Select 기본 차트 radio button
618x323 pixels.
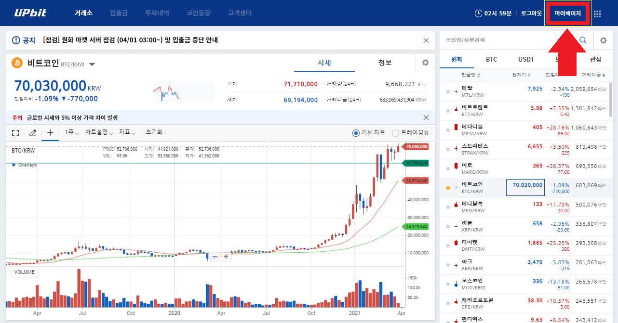[x=356, y=133]
